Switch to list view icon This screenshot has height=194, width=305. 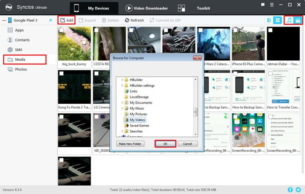click(269, 20)
